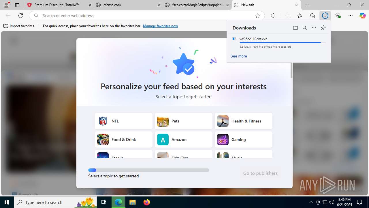Select the NFL topic
The width and height of the screenshot is (369, 208).
tap(124, 121)
